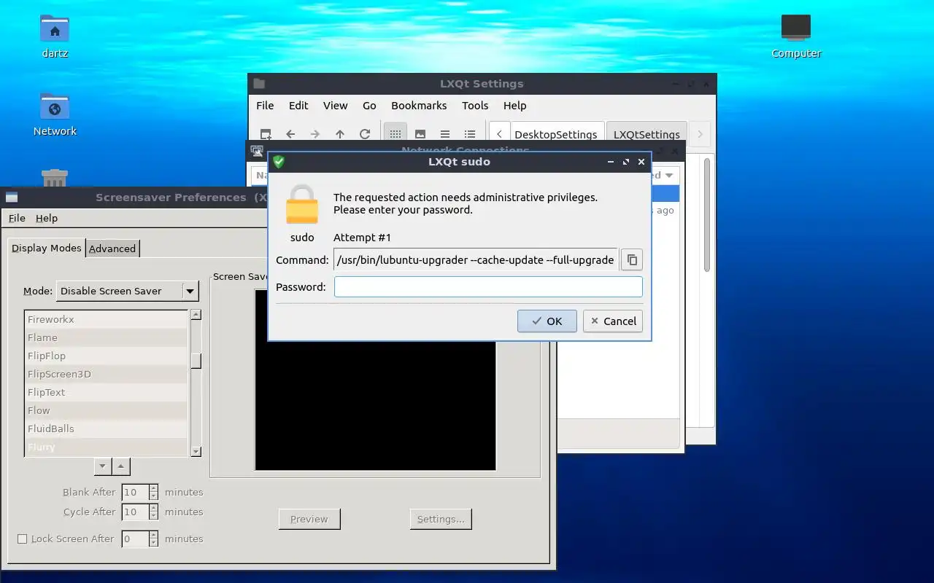Open the Bookmarks menu in LXQt Settings

(x=419, y=106)
